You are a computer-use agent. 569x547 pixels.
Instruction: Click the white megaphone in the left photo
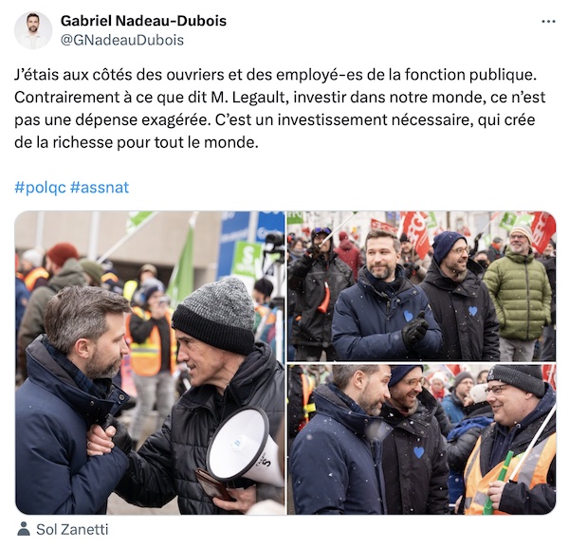point(244,447)
